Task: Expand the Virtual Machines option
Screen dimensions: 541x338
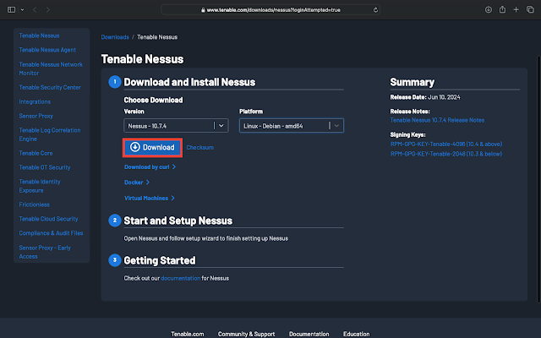Action: tap(150, 198)
